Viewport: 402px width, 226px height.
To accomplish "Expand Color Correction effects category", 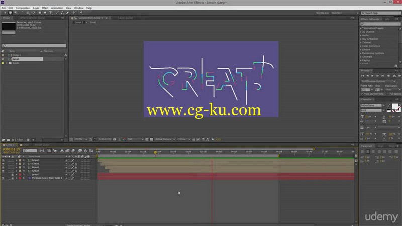I will point(361,46).
